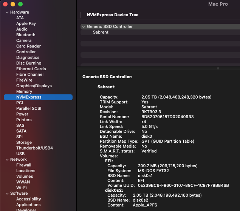Collapse the Network section chevron
The height and width of the screenshot is (211, 240).
pos(7,160)
